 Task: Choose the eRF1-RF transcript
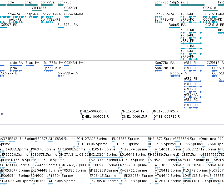(x=191, y=43)
